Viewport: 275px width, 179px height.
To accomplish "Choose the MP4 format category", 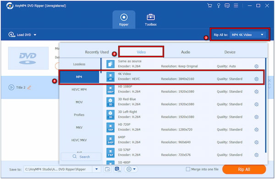I will pos(79,77).
